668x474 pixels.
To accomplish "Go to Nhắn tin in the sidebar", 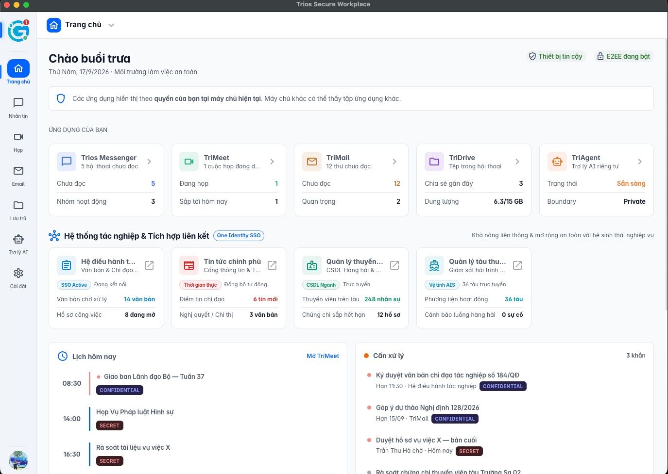I will tap(18, 108).
